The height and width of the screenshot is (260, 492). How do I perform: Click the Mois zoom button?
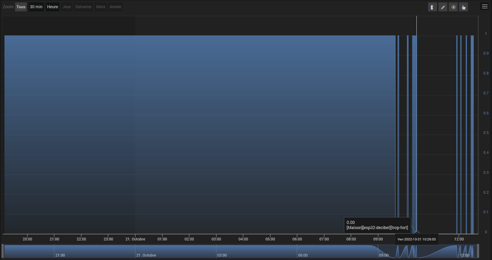tap(101, 7)
